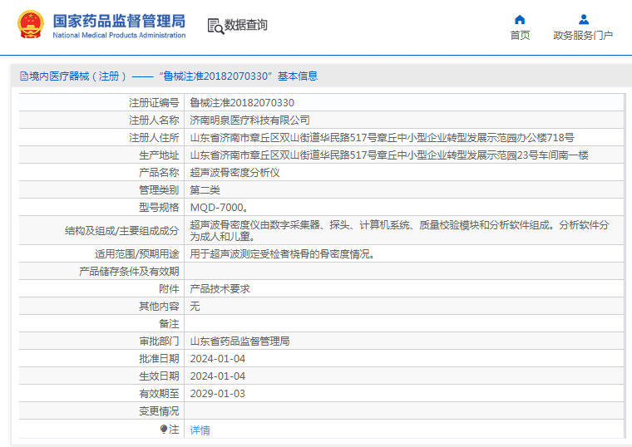Click the 数据查询 label
This screenshot has height=447, width=632.
[246, 25]
